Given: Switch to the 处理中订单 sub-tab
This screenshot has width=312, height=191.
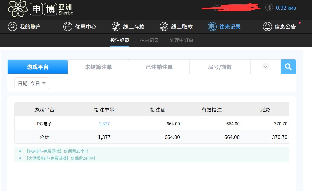Looking at the screenshot, I should coord(181,40).
